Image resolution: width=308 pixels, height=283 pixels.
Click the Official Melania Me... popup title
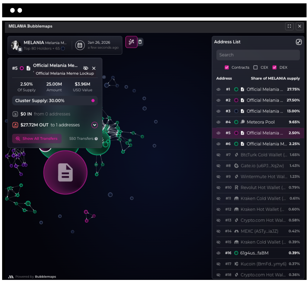(55, 66)
